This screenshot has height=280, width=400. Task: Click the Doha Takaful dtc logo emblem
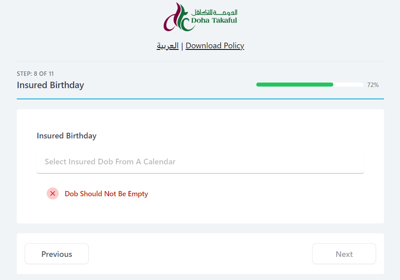point(177,17)
